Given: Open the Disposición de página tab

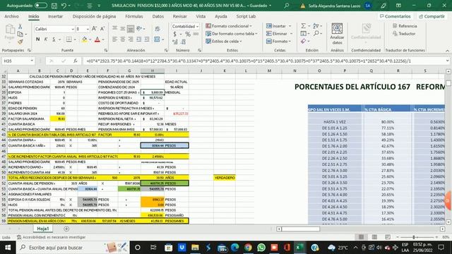Looking at the screenshot, I should click(x=94, y=16).
